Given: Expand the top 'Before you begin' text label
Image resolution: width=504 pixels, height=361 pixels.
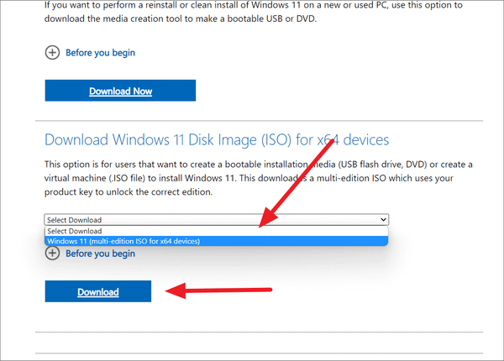Looking at the screenshot, I should point(100,53).
